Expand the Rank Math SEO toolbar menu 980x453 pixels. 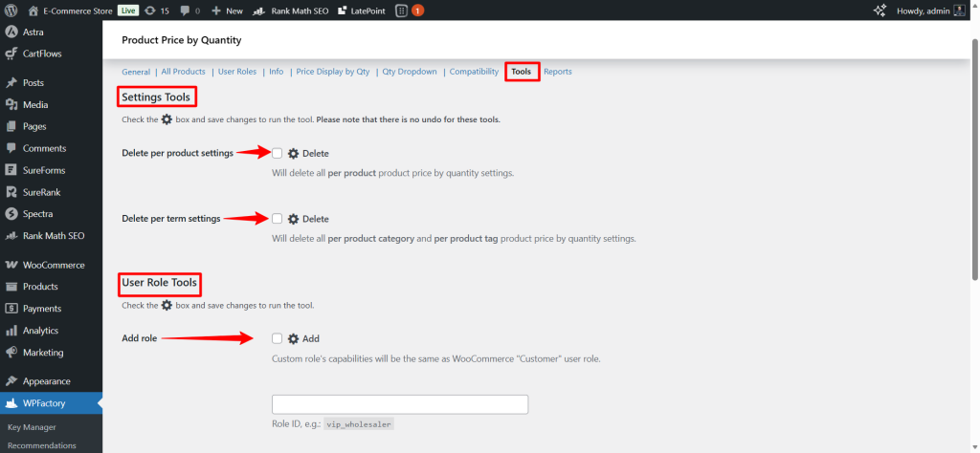pyautogui.click(x=287, y=10)
